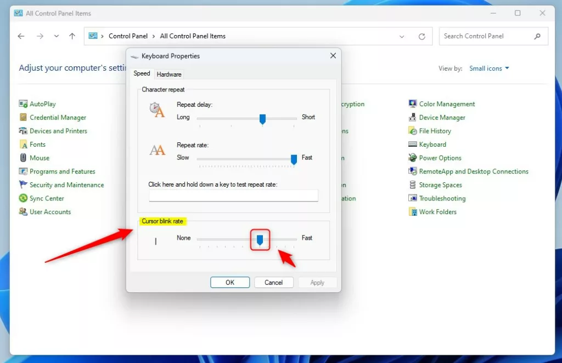Screen dimensions: 562x363
Task: Click All Control Panel Items breadcrumb
Action: click(193, 36)
